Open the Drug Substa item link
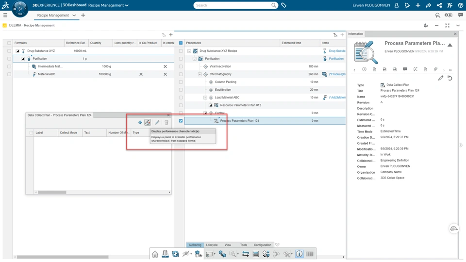Viewport: 466px width, 262px height. pos(337,51)
